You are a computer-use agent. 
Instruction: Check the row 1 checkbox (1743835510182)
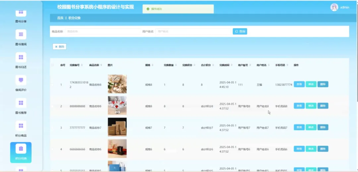[x=52, y=85]
